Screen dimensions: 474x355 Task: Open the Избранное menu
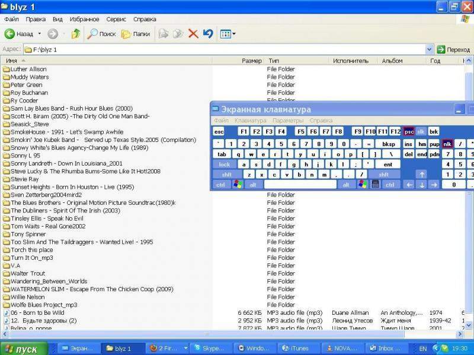[84, 19]
